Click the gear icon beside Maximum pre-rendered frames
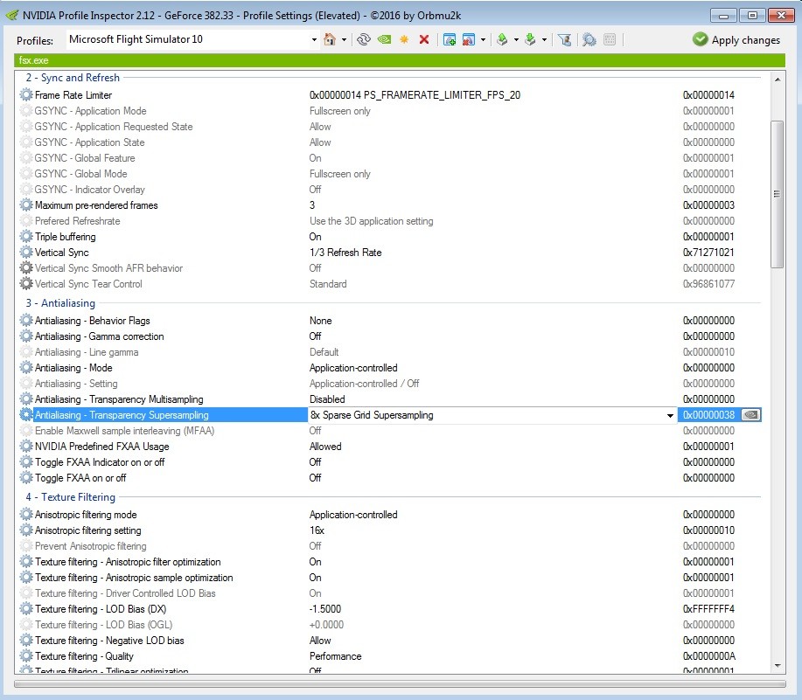802x700 pixels. [26, 205]
